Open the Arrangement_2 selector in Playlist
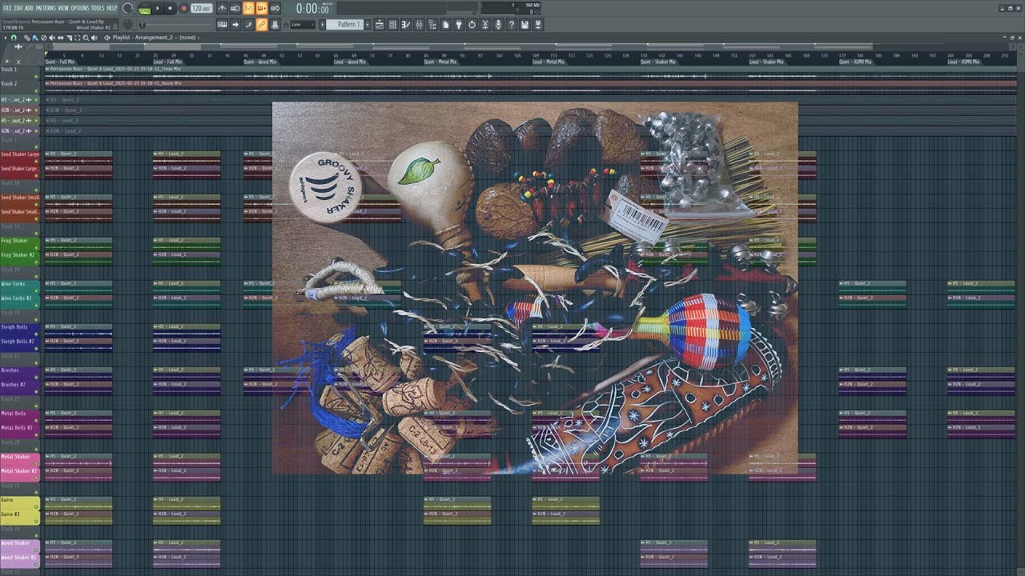 (x=154, y=38)
